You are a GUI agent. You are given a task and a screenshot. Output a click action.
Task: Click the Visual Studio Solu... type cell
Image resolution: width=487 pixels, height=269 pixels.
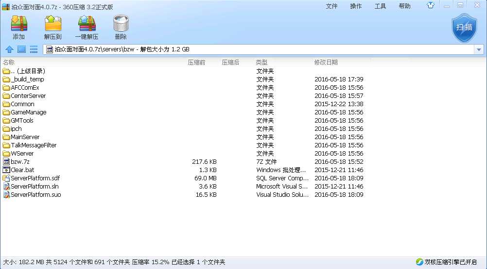click(282, 194)
